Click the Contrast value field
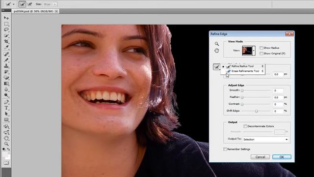This screenshot has width=314, height=177. (278, 104)
